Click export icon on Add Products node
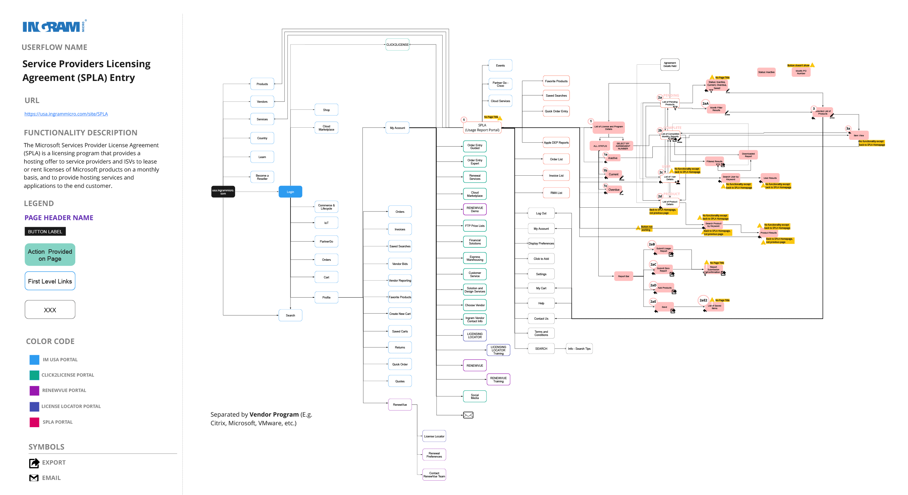 [x=674, y=292]
